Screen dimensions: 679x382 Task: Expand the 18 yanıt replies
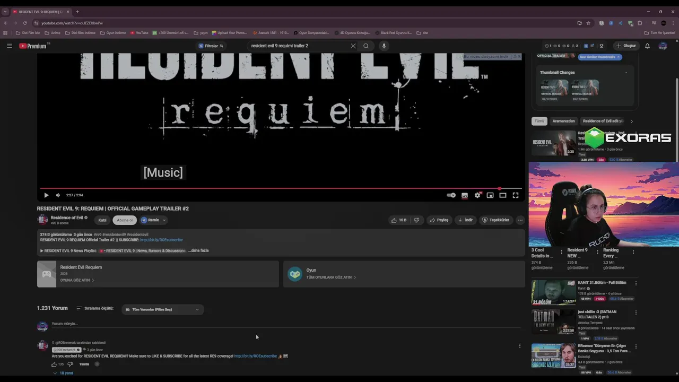coord(63,373)
